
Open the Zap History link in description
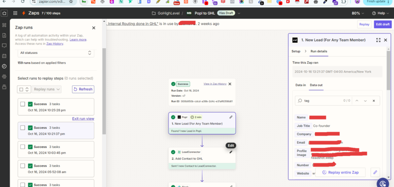[55, 44]
